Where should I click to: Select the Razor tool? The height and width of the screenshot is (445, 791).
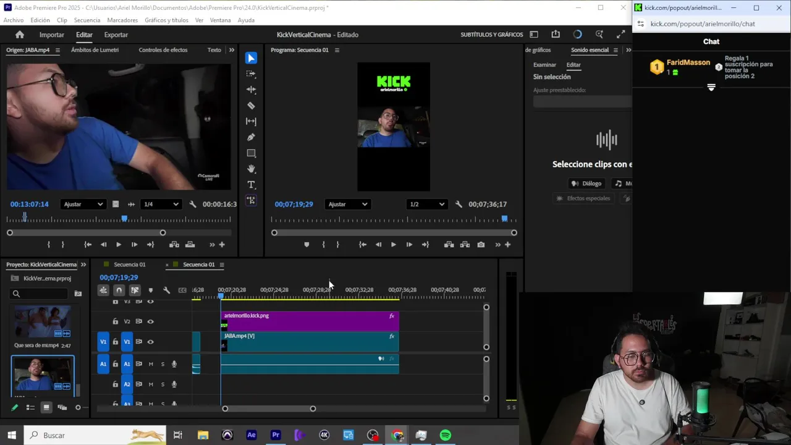click(x=251, y=106)
